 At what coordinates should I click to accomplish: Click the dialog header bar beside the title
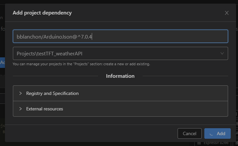coord(147,13)
